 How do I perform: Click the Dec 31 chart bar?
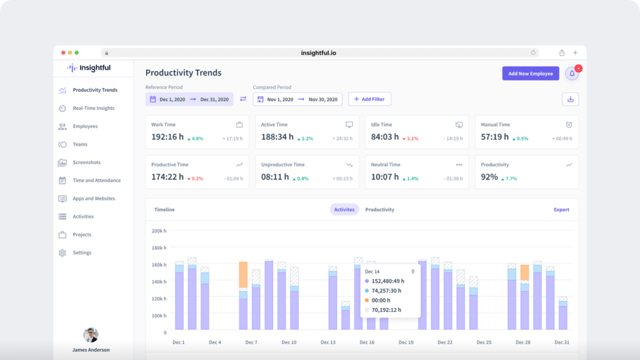[x=563, y=313]
